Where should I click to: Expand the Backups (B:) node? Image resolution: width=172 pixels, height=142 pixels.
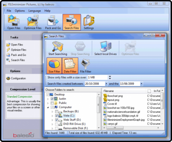[x=52, y=111]
